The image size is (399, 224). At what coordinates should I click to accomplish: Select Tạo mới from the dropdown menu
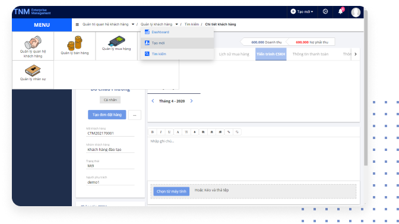(177, 43)
